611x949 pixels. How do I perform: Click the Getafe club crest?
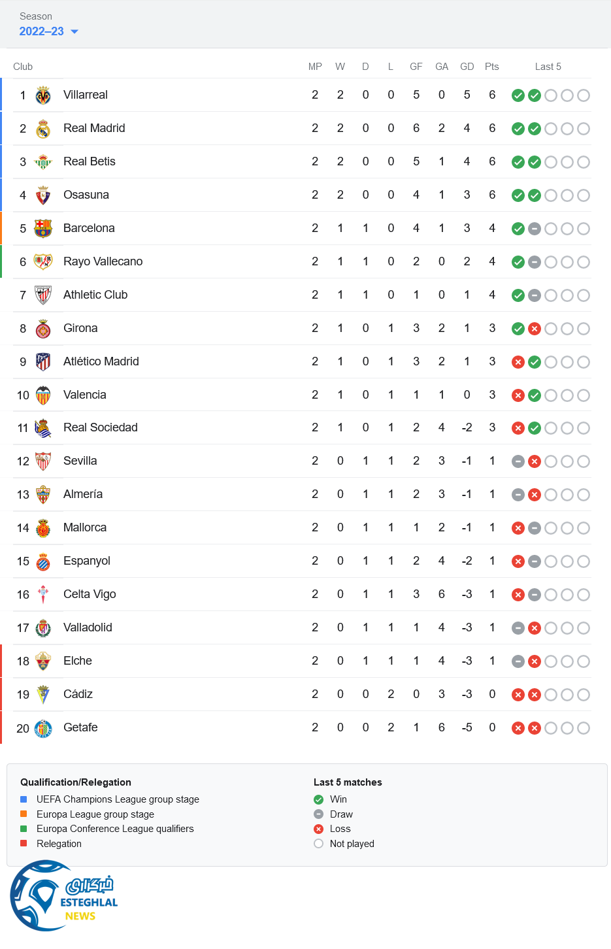tap(43, 728)
